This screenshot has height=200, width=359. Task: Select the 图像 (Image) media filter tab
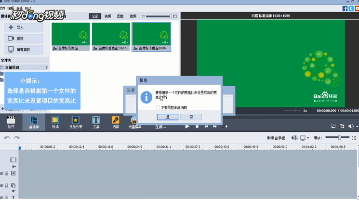(120, 16)
